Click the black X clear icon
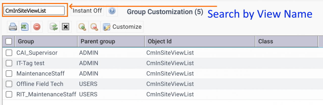Image resolution: width=323 pixels, height=105 pixels. pyautogui.click(x=66, y=27)
